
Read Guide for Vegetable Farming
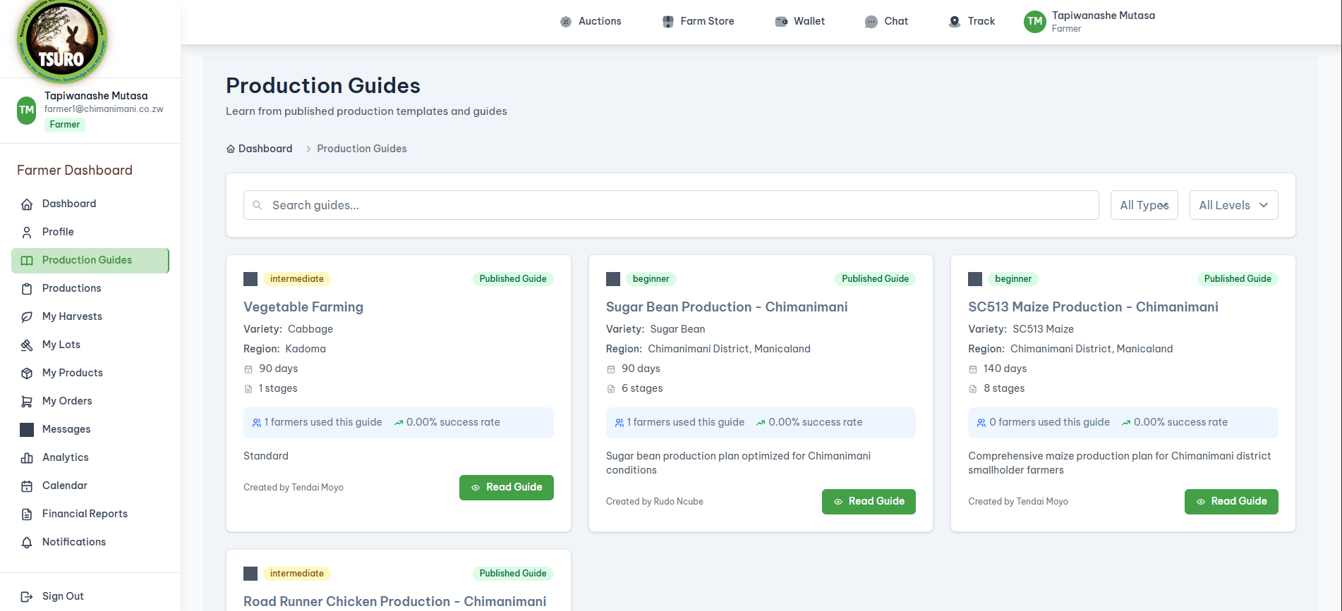507,488
